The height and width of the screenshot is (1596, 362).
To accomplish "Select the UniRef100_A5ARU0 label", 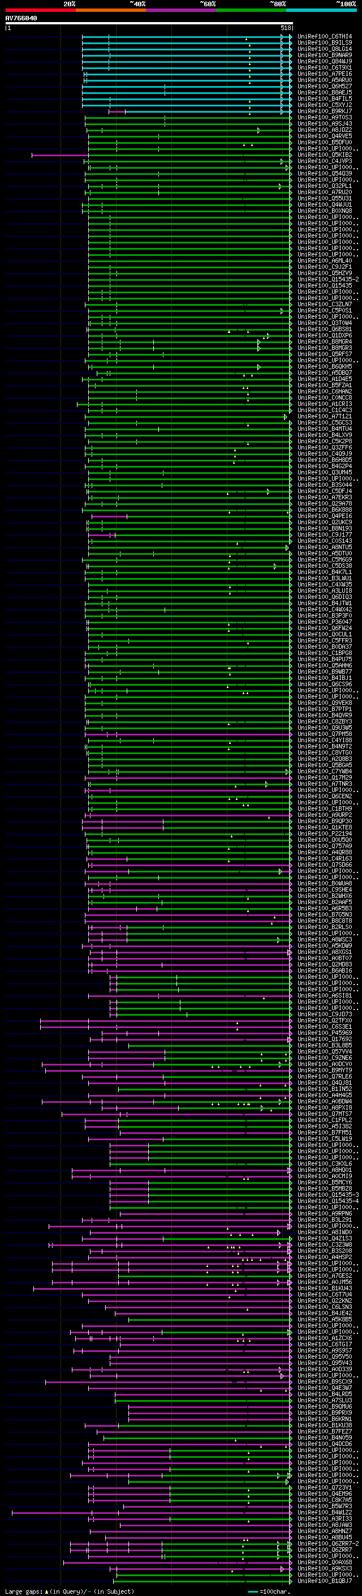I will click(325, 80).
